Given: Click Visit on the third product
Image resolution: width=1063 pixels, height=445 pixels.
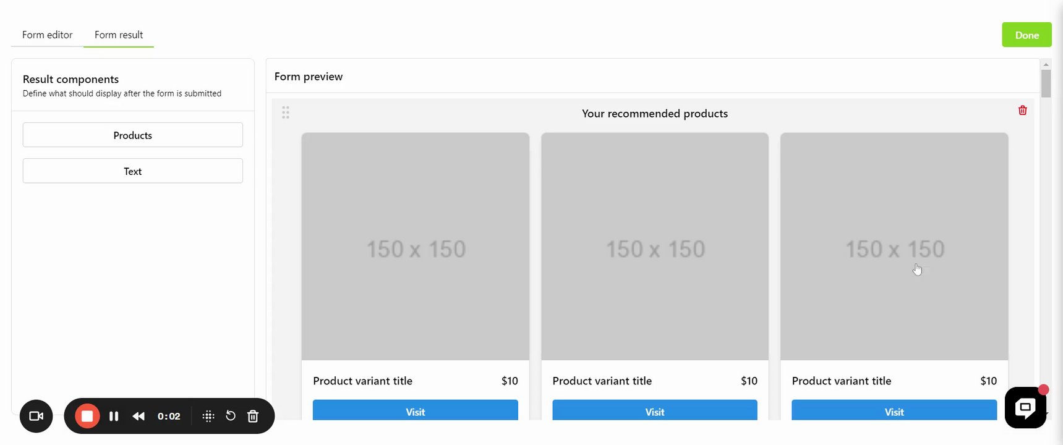Looking at the screenshot, I should point(894,411).
